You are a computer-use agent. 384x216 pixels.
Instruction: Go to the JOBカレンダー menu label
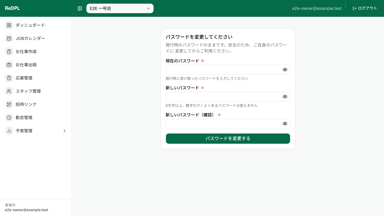point(30,38)
